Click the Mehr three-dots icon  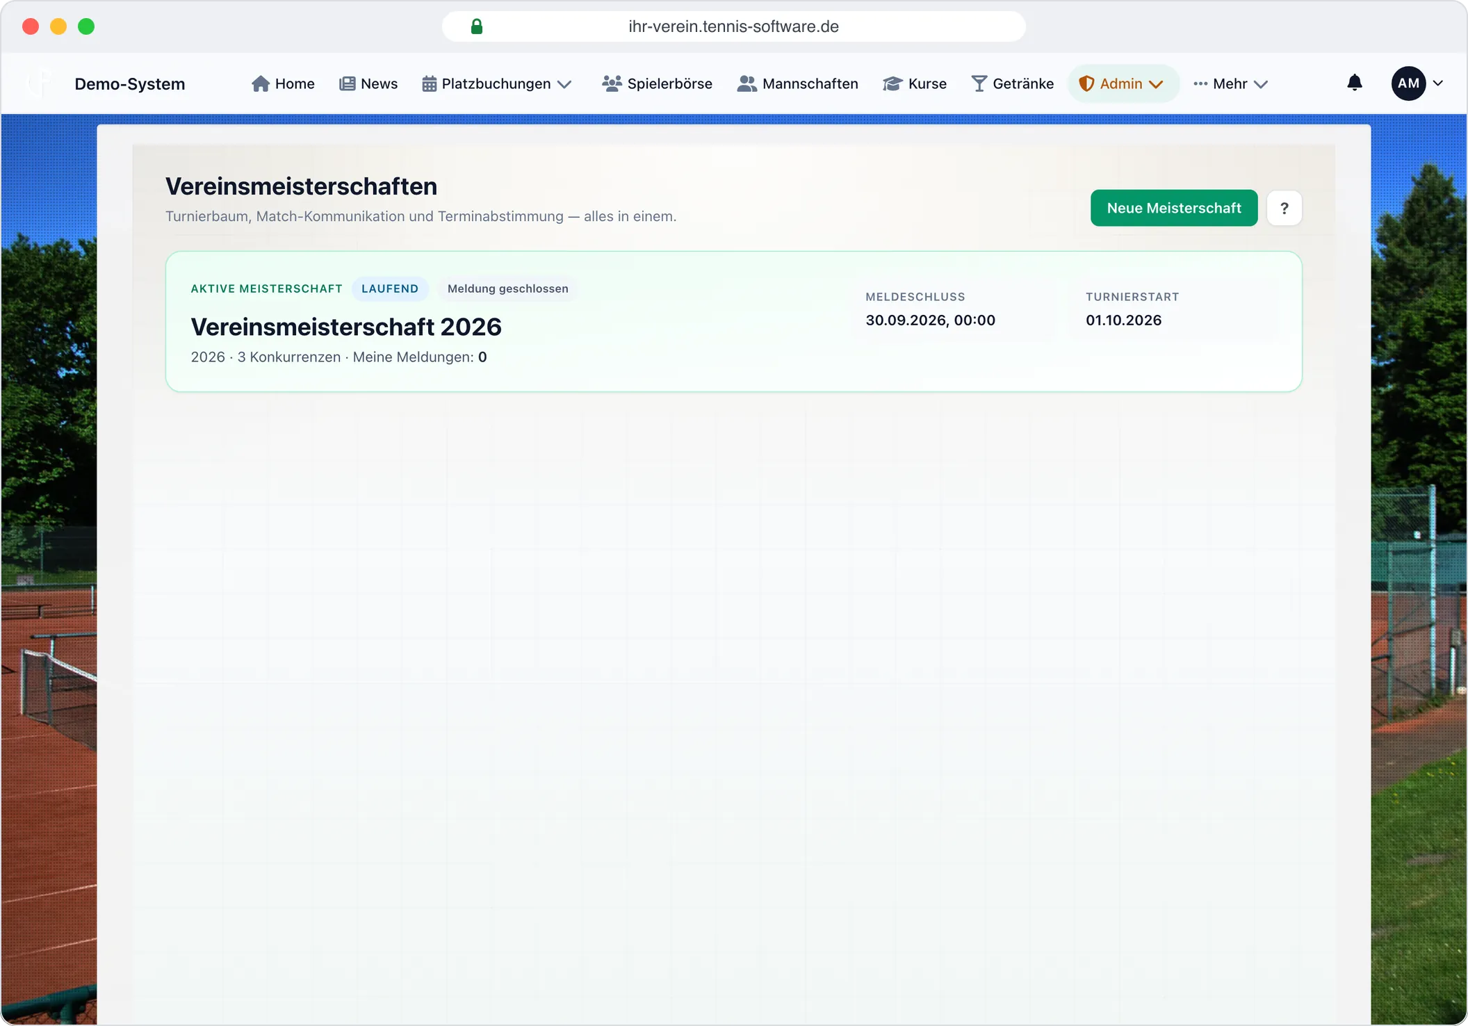(1200, 83)
